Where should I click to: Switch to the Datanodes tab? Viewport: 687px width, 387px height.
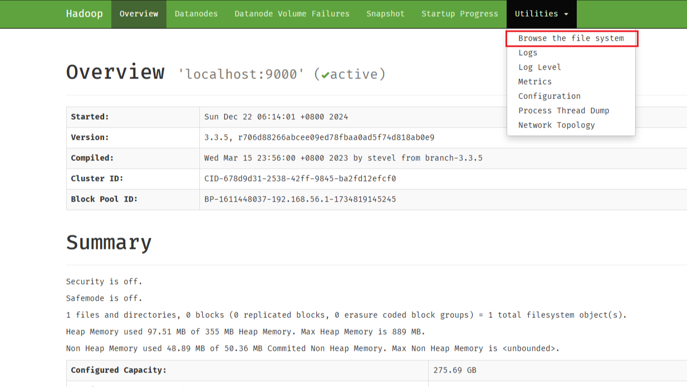point(196,14)
